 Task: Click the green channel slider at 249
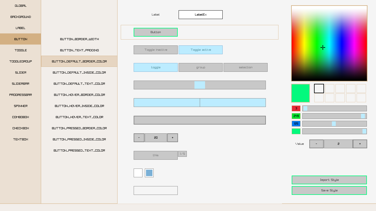click(x=334, y=116)
